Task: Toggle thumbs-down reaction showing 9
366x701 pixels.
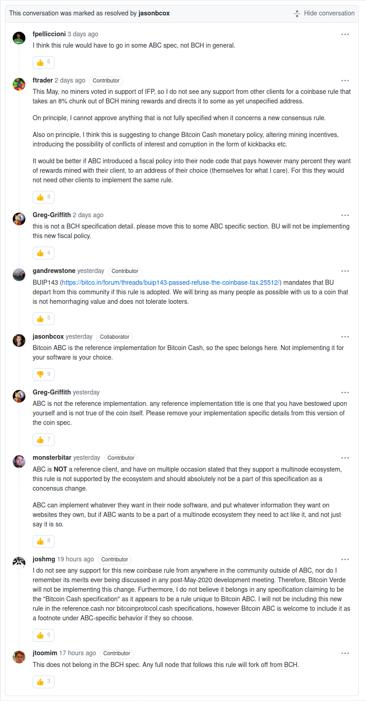Action: click(x=44, y=374)
